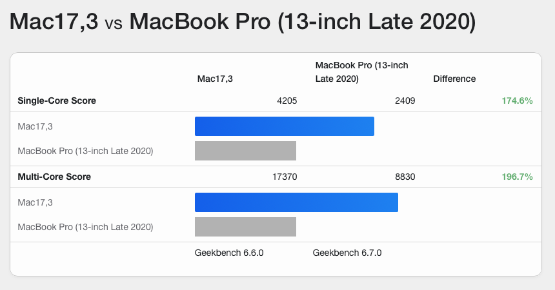Select the 8830 multi-core score value
555x290 pixels.
[405, 177]
